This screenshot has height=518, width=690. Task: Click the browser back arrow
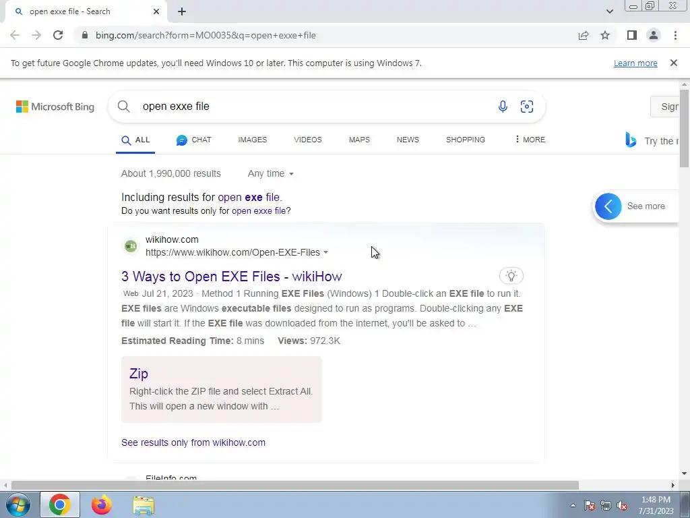(x=15, y=35)
